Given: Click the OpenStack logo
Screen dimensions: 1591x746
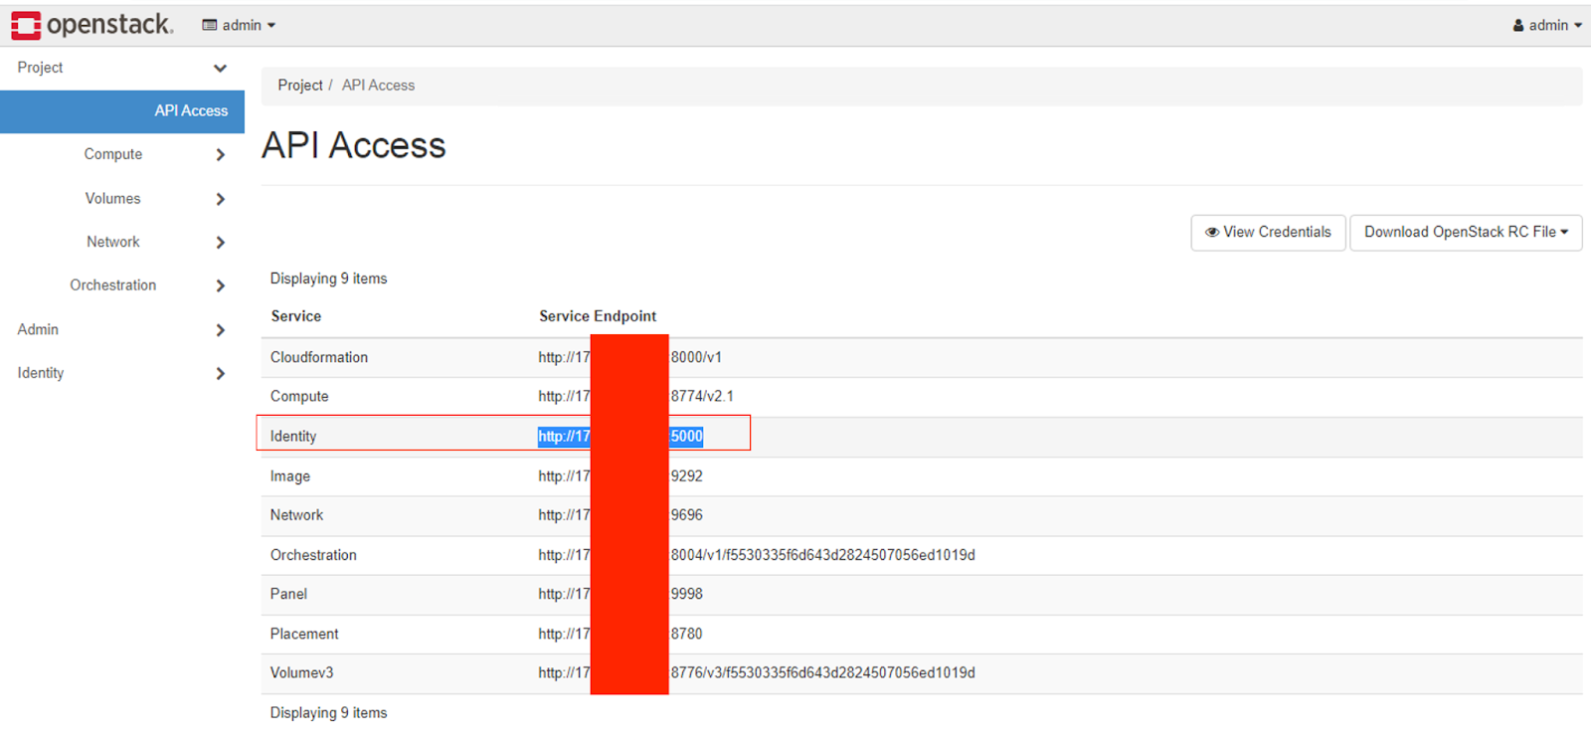Looking at the screenshot, I should 92,24.
